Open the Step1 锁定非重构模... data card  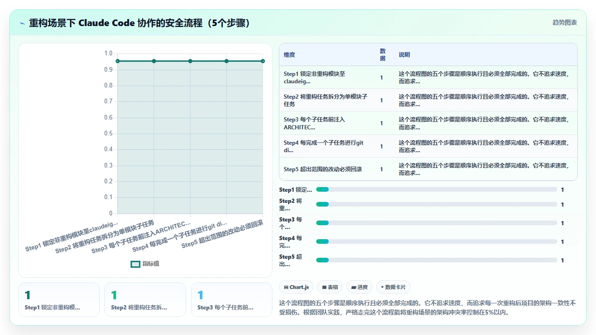[x=59, y=300]
